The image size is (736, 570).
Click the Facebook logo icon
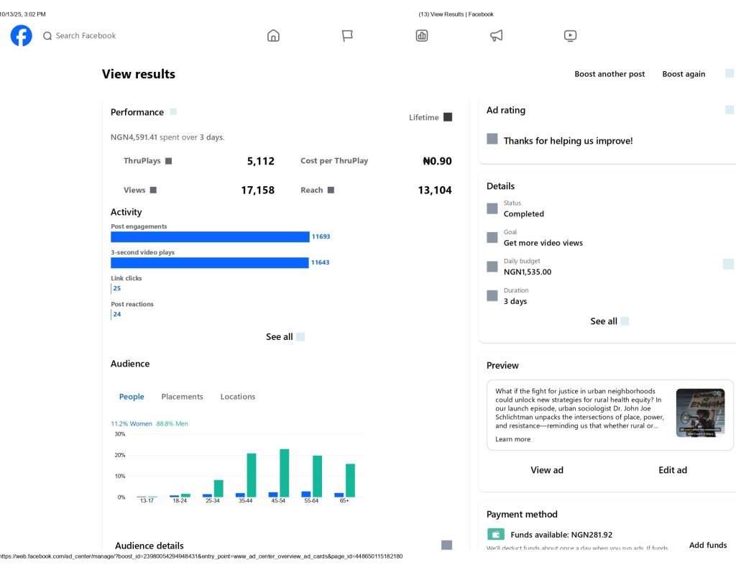click(x=21, y=35)
